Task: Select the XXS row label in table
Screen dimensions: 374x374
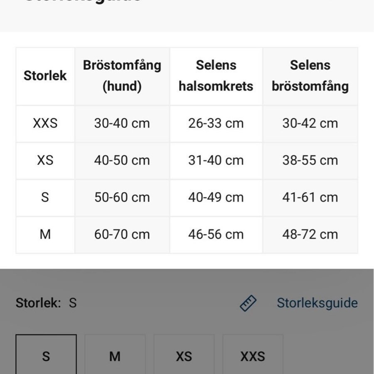Action: tap(45, 123)
